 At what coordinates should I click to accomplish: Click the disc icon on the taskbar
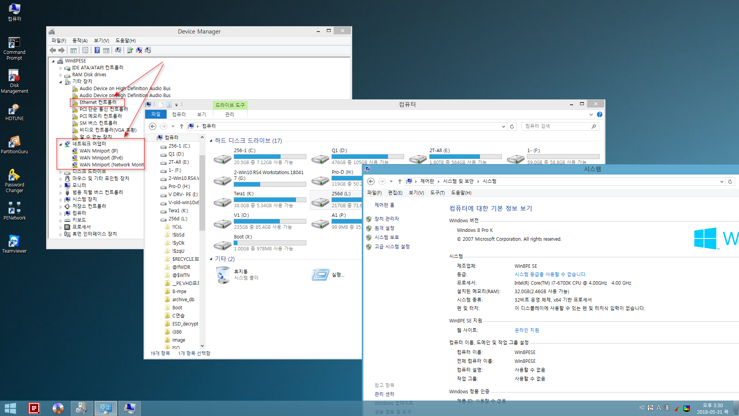pyautogui.click(x=58, y=408)
